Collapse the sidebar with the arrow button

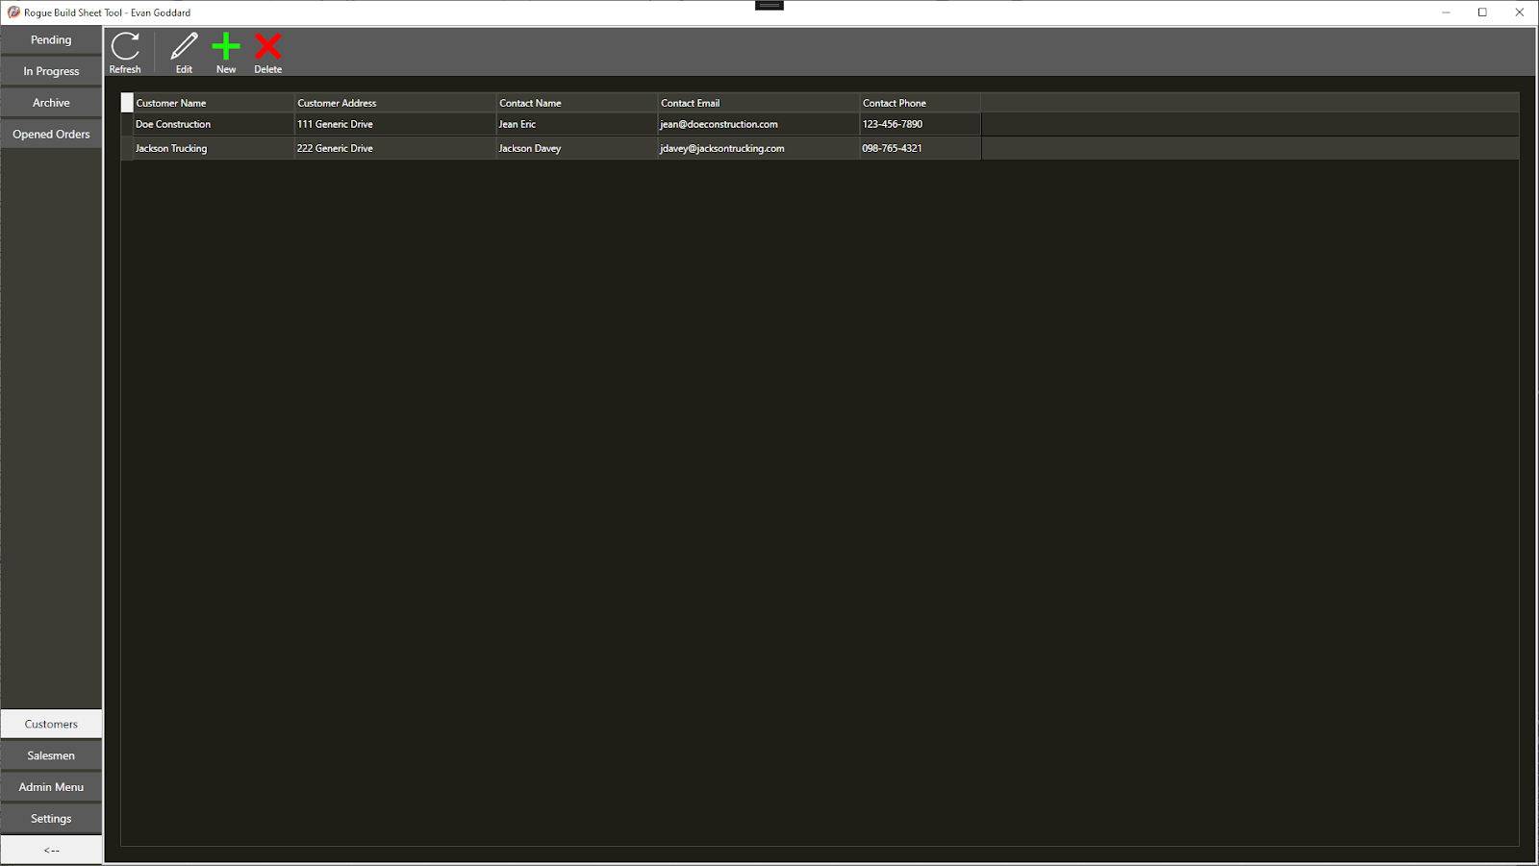pyautogui.click(x=51, y=850)
